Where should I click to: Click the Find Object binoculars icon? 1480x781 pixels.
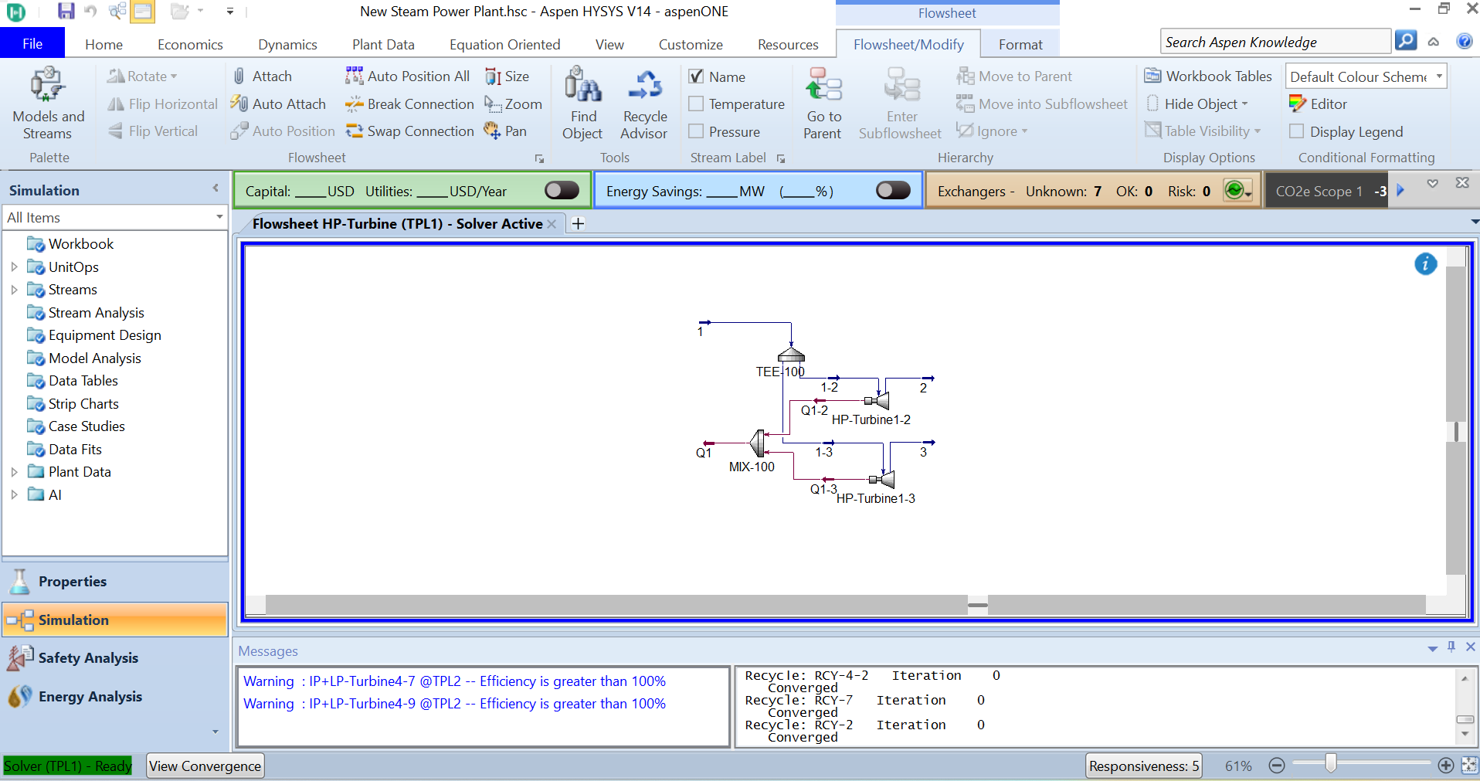coord(582,85)
